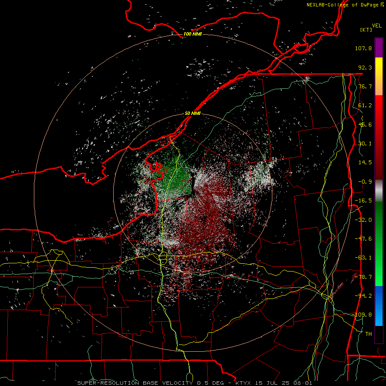Viewport: 386px width, 386px height.
Task: Select the 14.5 velocity scale value
Action: (365, 163)
